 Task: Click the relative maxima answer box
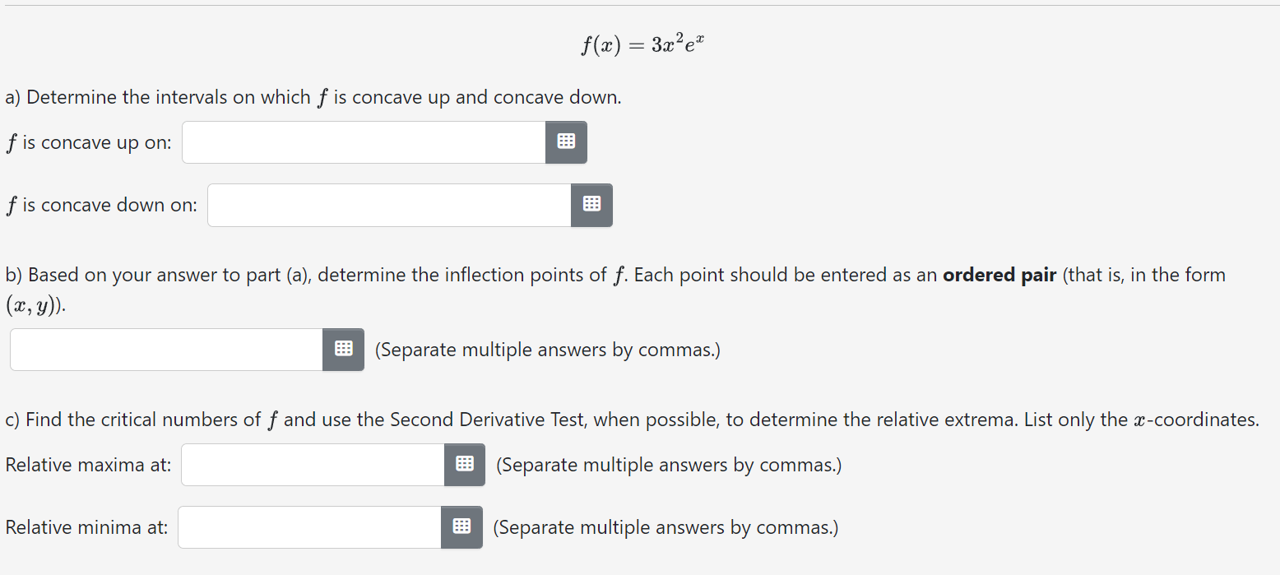(313, 464)
